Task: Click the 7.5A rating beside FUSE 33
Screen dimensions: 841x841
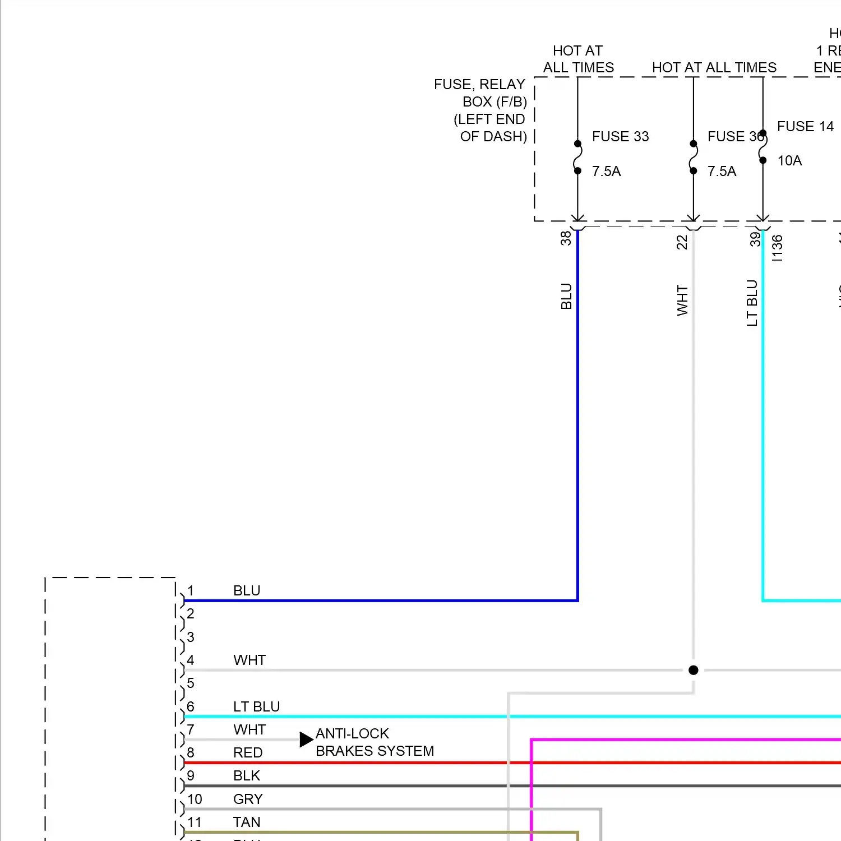Action: (x=606, y=172)
